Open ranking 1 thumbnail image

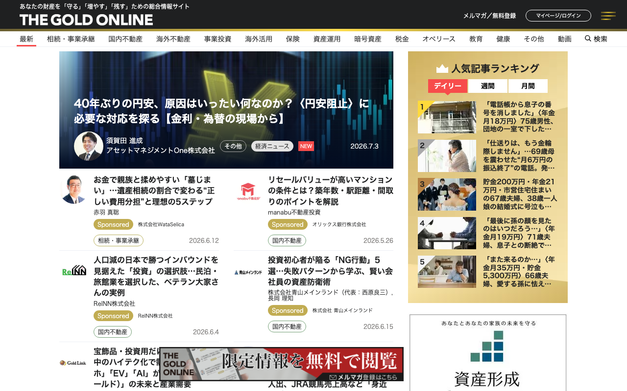[x=447, y=117]
